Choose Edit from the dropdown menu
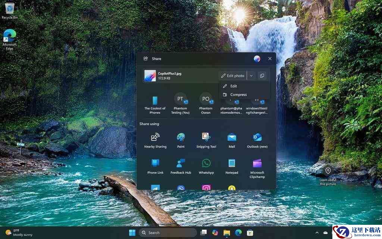The height and width of the screenshot is (239, 382). (x=244, y=86)
